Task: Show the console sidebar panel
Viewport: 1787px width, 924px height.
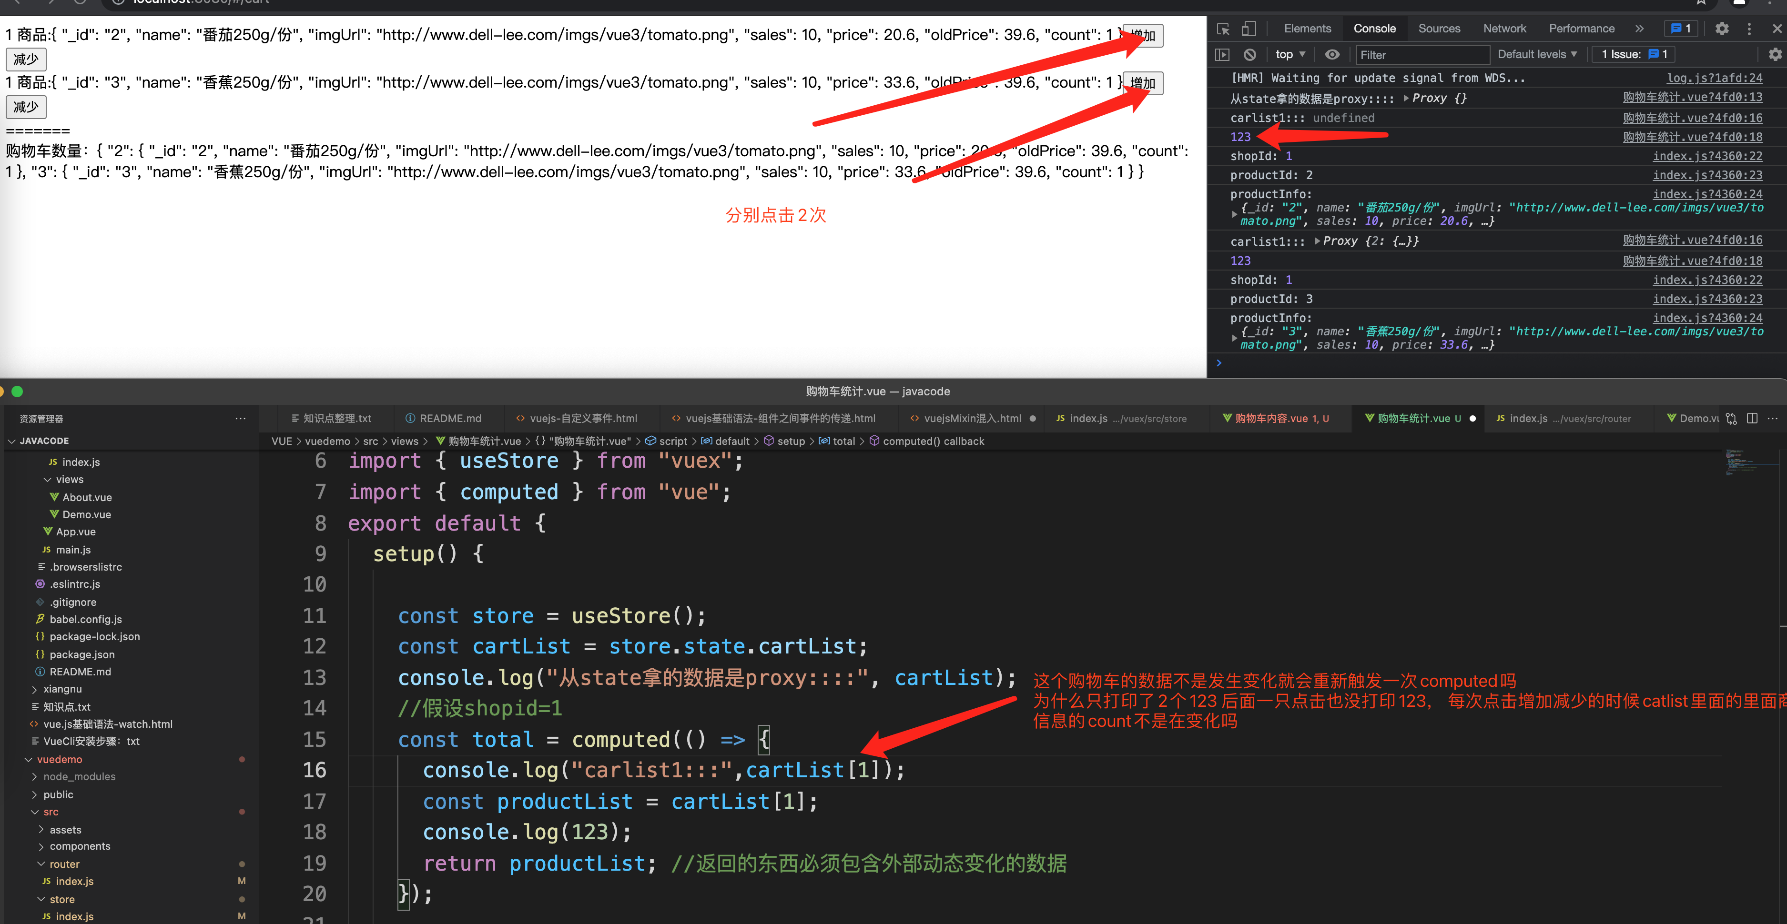Action: point(1222,54)
